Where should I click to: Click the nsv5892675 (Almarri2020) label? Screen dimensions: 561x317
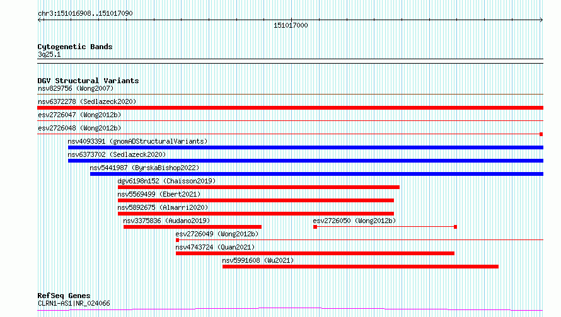point(163,207)
